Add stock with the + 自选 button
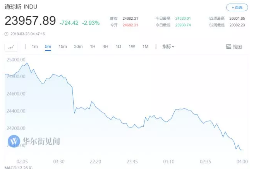This screenshot has width=256, height=172. coord(237,7)
